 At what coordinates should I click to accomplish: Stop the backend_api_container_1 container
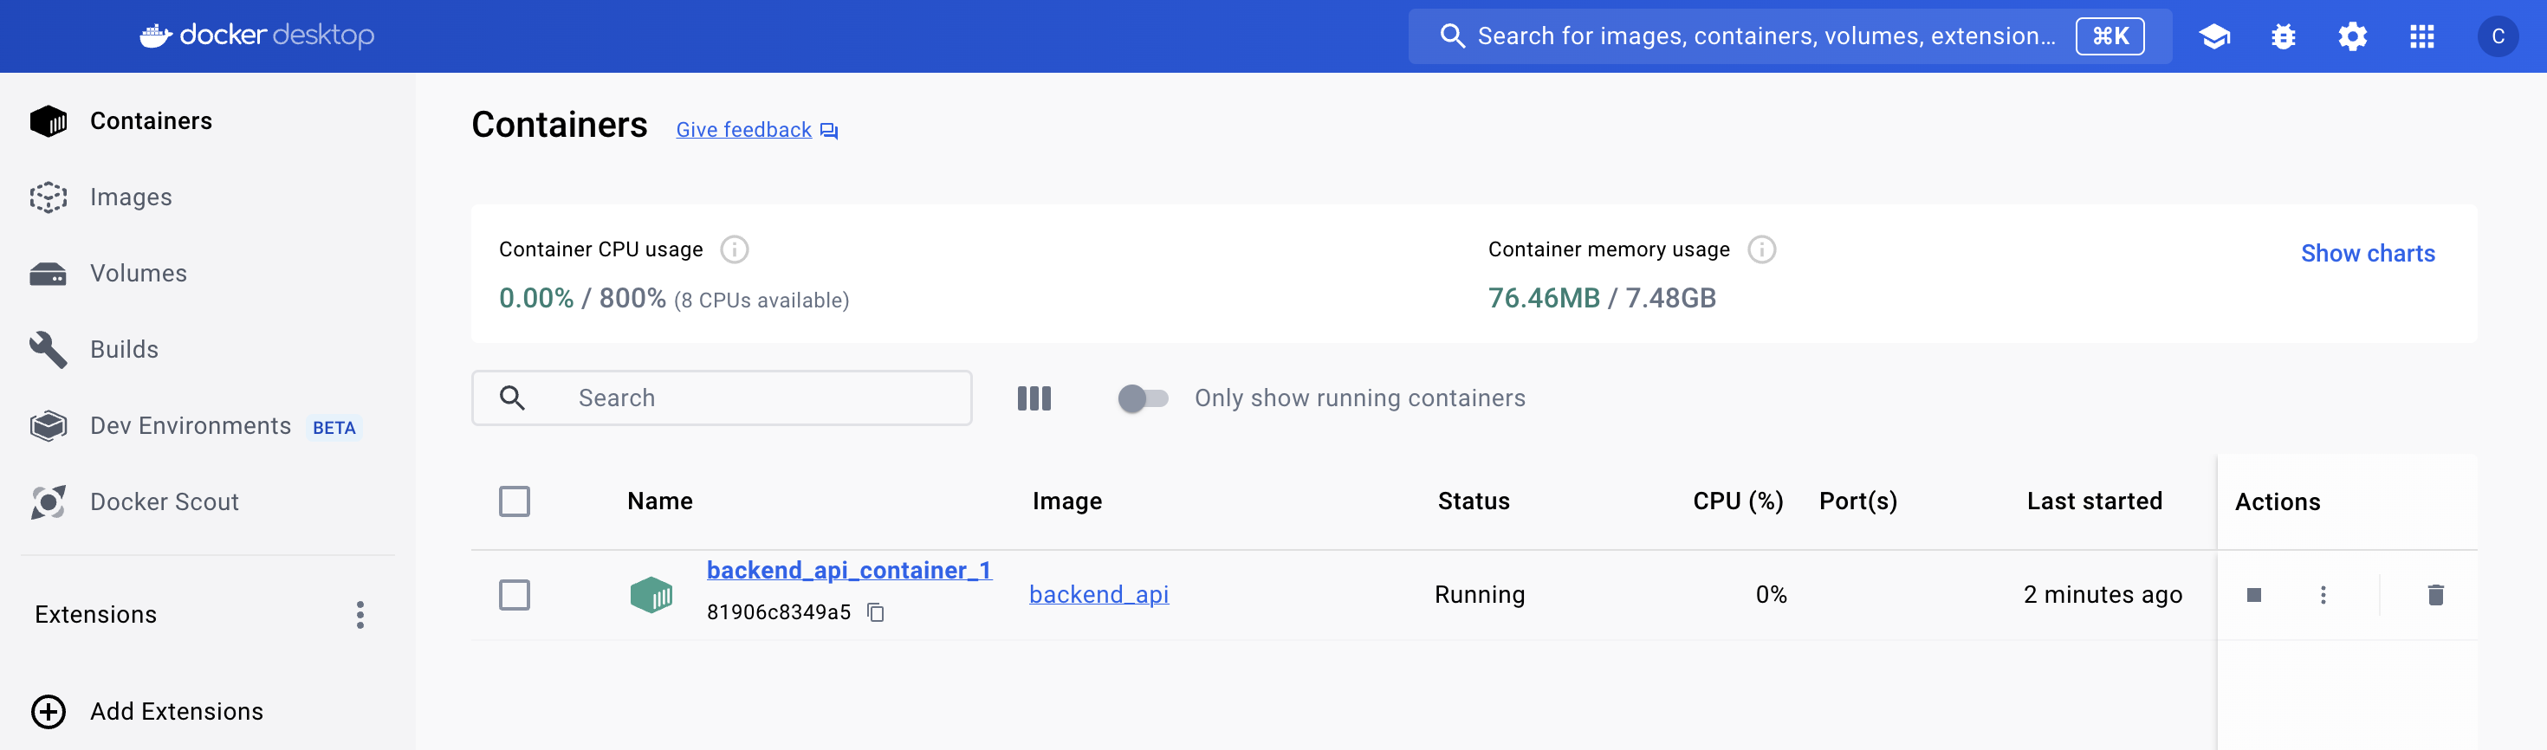coord(2253,595)
